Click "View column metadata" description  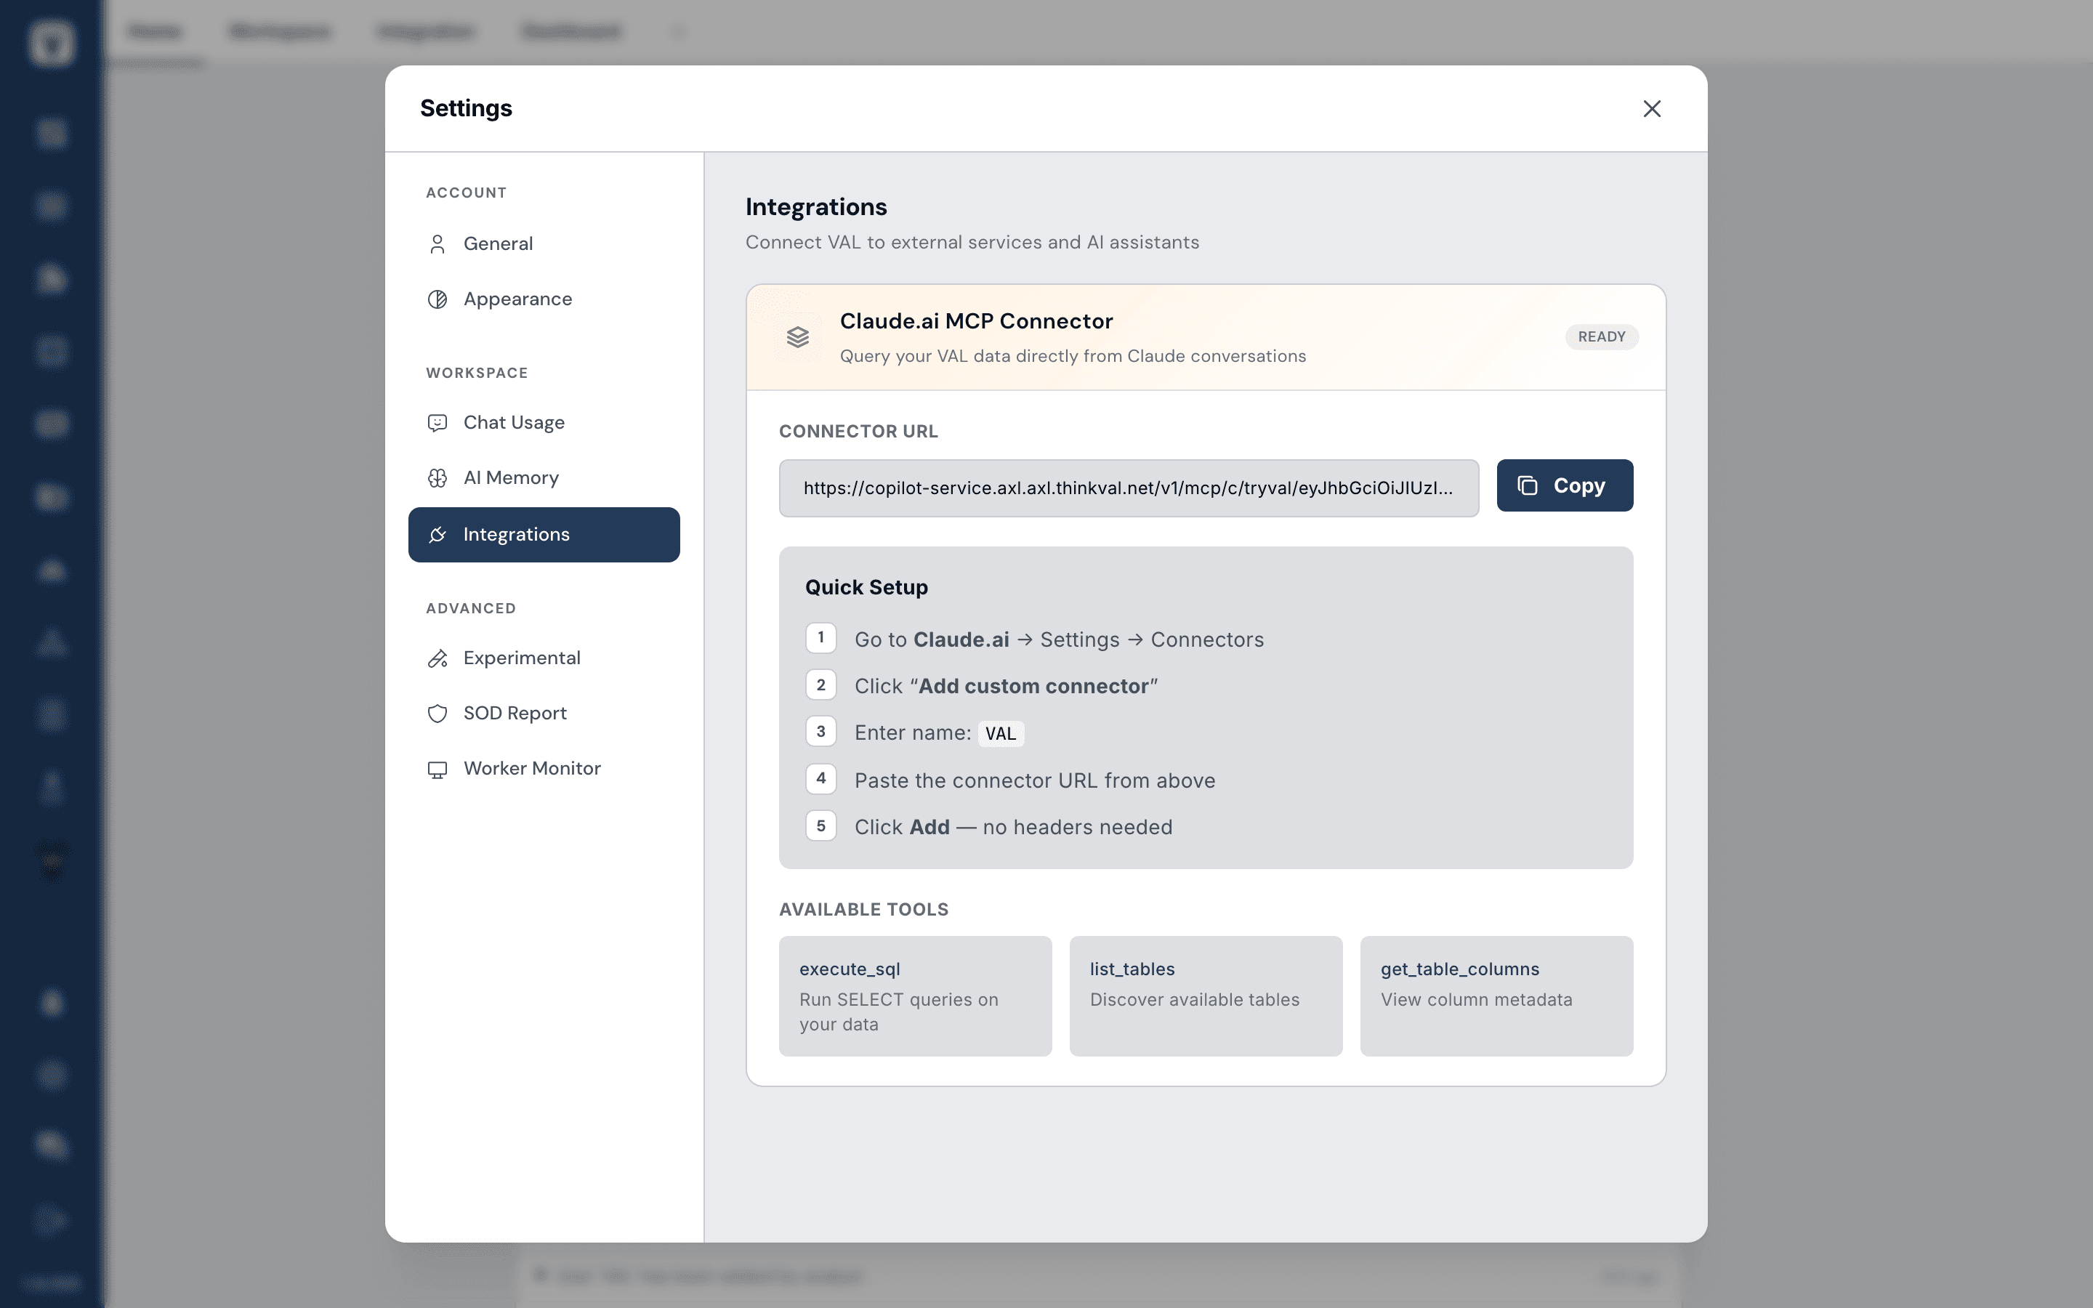(x=1476, y=999)
